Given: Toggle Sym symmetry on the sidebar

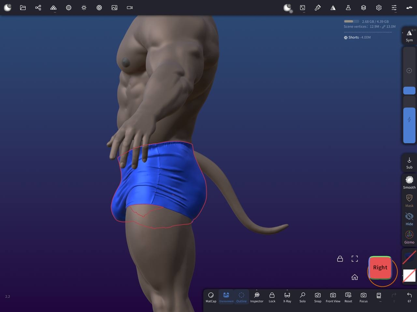Looking at the screenshot, I should [409, 35].
